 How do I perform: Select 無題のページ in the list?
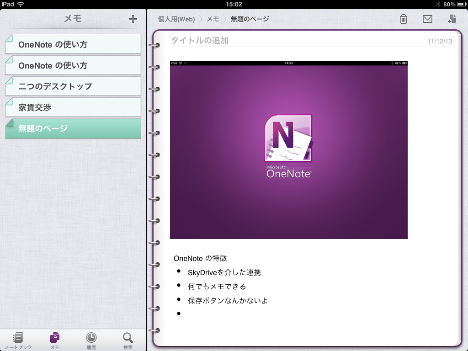coord(73,128)
